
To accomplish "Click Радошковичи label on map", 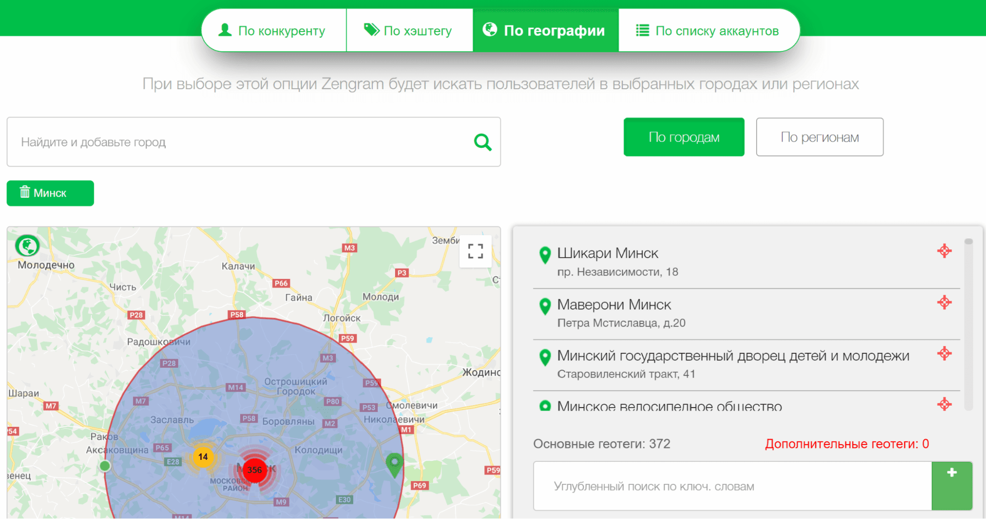I will 158,342.
